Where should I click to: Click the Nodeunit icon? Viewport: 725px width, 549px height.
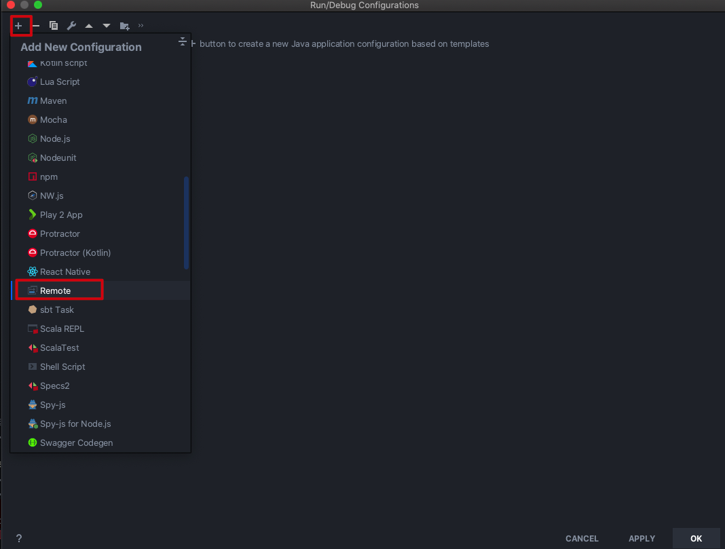(x=33, y=157)
